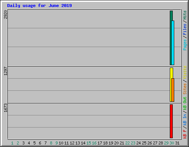Click day 26 on the x-axis
Image resolution: width=189 pixels, height=147 pixels.
150,143
